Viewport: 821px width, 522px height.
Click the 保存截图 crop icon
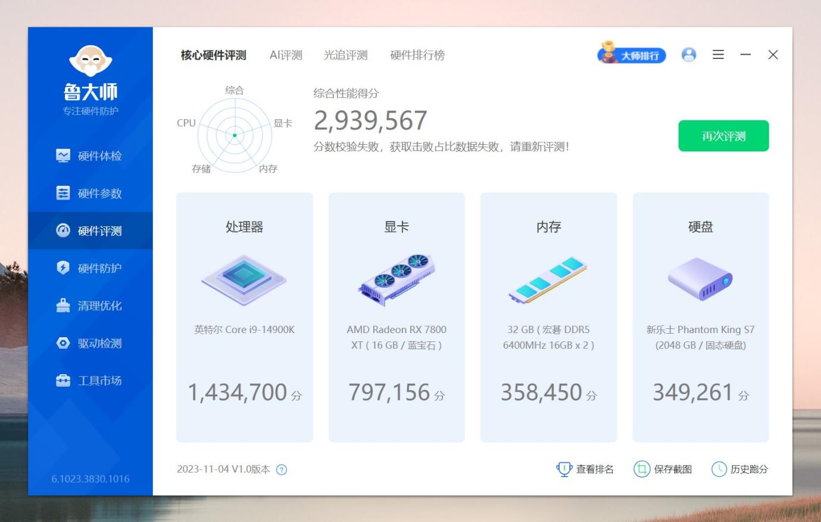point(641,470)
